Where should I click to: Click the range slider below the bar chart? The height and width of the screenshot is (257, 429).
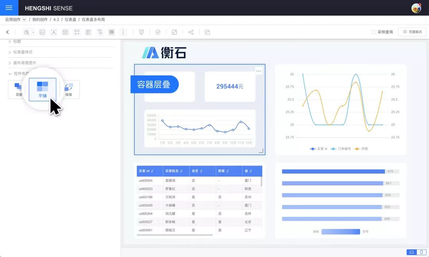click(x=340, y=232)
